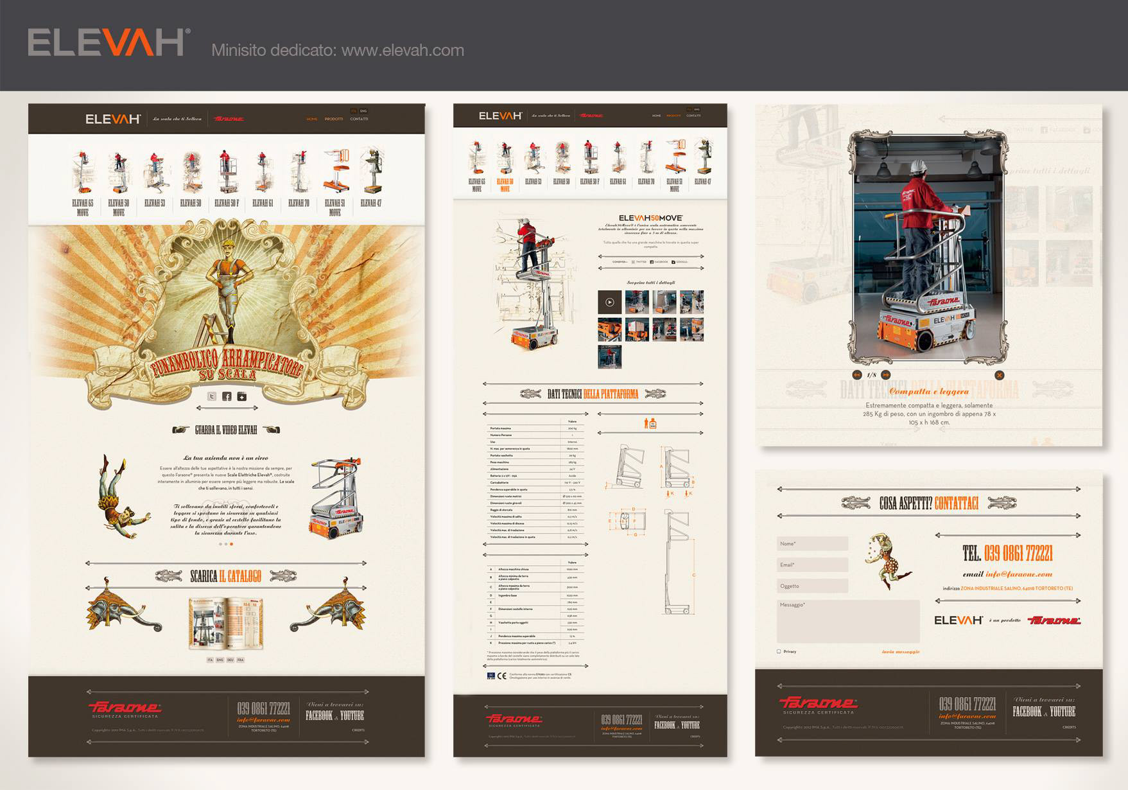Switch homepage language to ENG
The width and height of the screenshot is (1128, 790).
tap(363, 111)
